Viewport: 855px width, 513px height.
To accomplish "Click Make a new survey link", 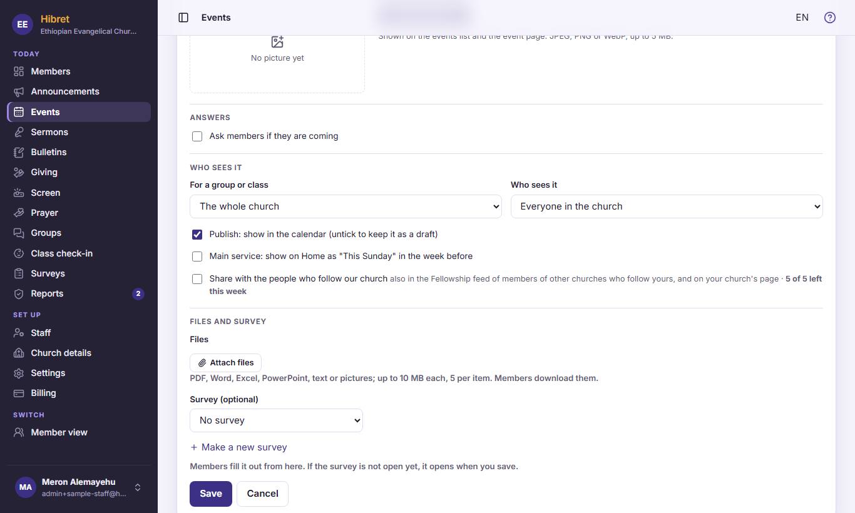I will click(x=238, y=447).
